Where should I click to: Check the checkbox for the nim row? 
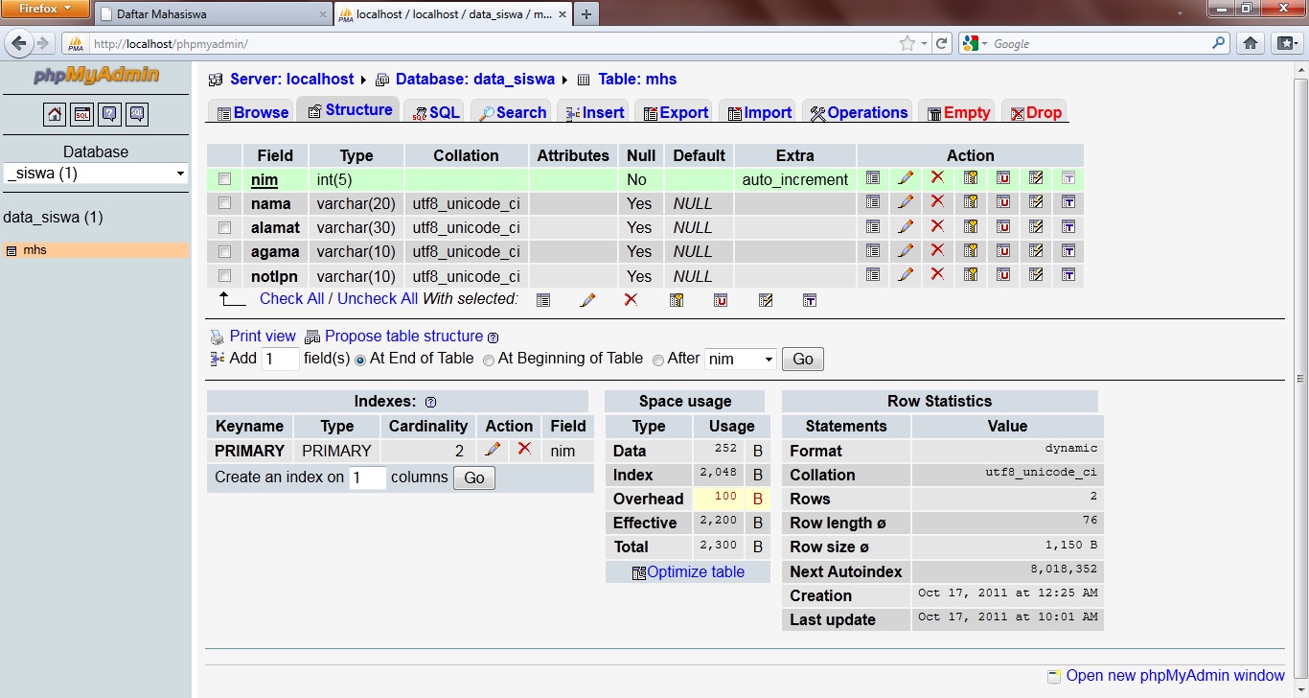click(x=224, y=178)
